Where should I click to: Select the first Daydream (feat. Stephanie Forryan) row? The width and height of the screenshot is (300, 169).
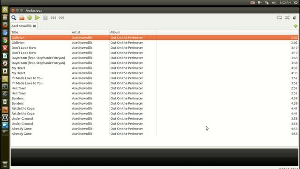[154, 58]
